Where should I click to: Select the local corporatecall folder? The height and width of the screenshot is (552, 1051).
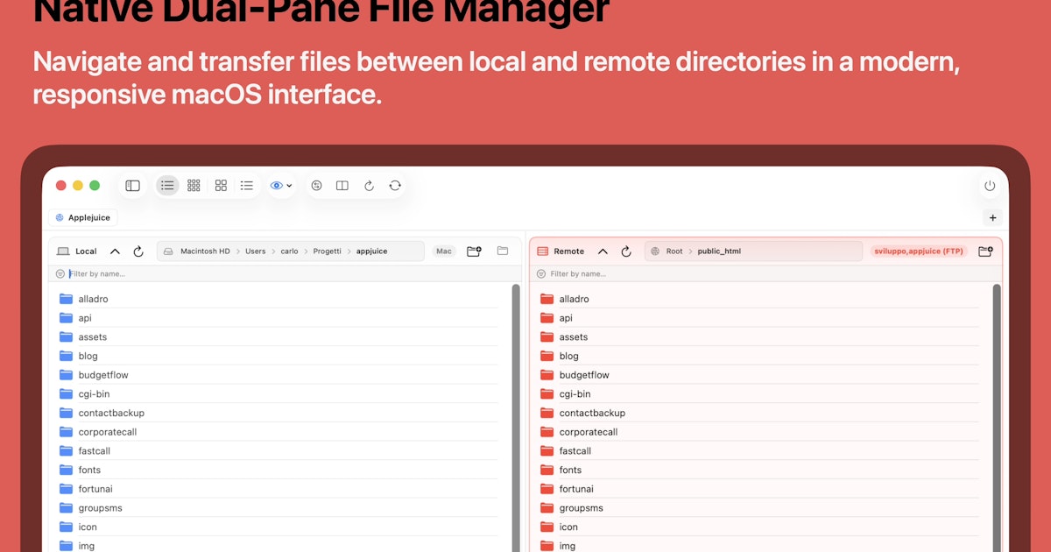279,432
